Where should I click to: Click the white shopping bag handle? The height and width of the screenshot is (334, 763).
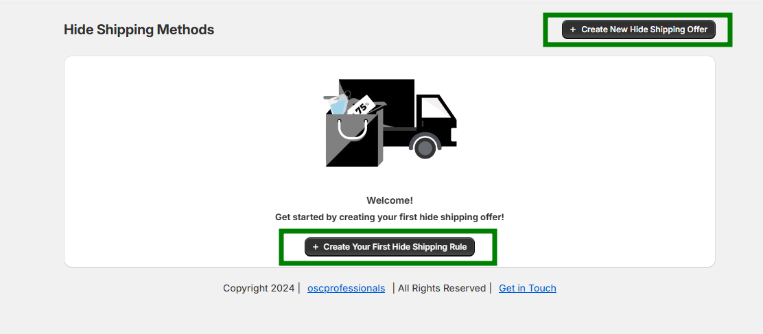[x=352, y=130]
